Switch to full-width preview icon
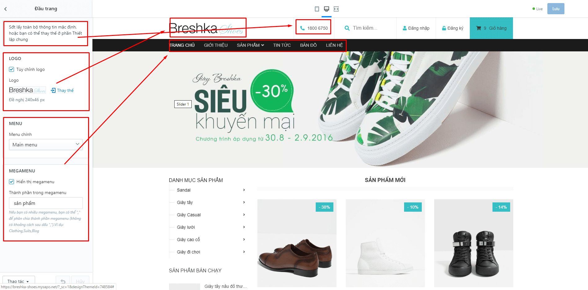 (x=336, y=9)
